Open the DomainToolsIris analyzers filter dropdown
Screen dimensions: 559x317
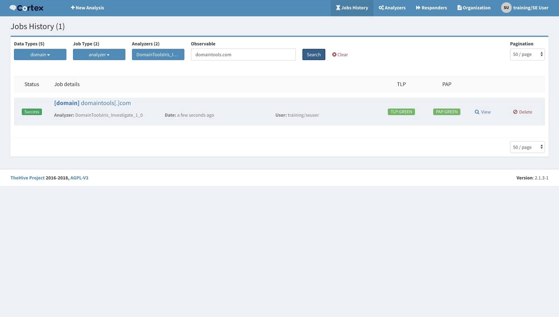[158, 54]
